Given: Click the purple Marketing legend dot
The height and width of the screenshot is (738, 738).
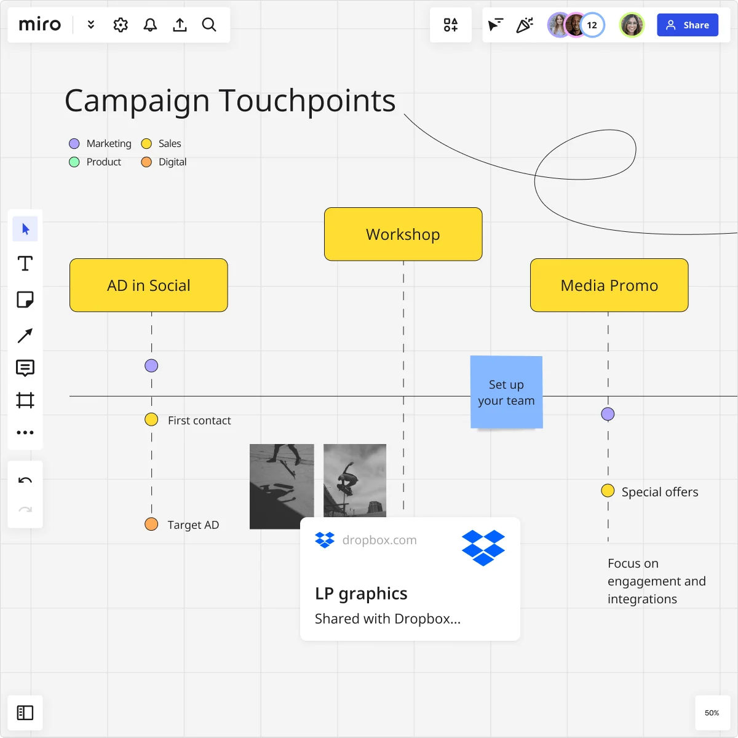Looking at the screenshot, I should tap(74, 144).
